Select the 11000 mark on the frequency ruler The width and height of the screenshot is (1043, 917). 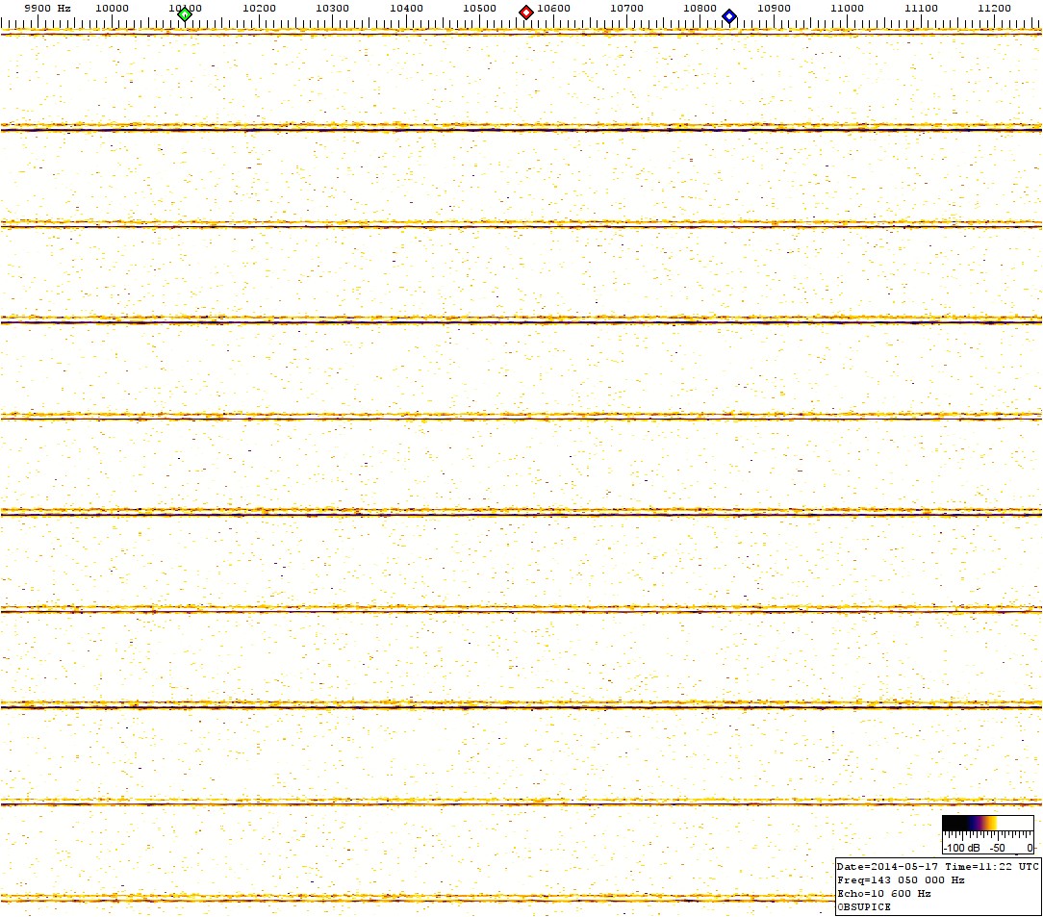pos(847,8)
